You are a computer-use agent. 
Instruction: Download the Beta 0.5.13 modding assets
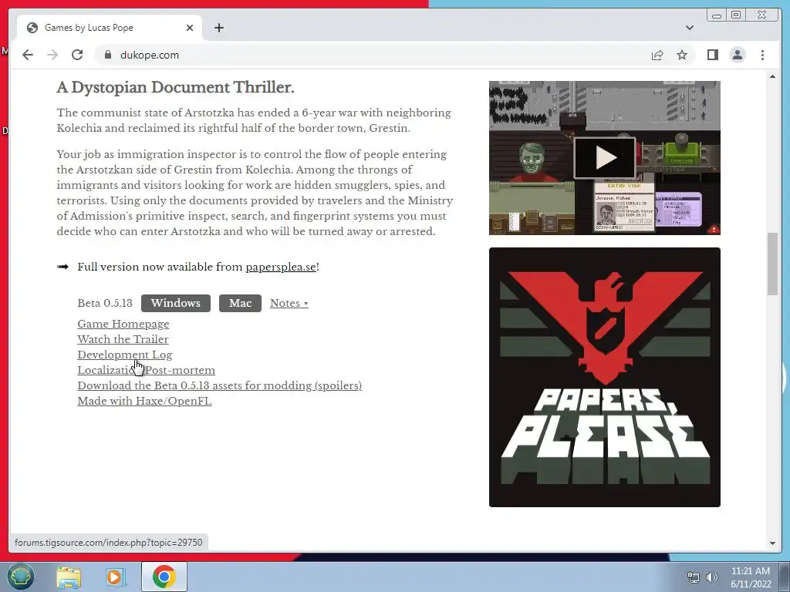(x=220, y=385)
